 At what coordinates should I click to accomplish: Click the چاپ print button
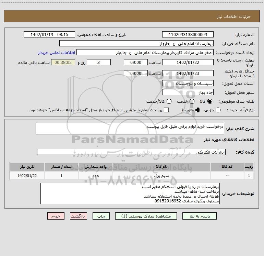(101, 216)
